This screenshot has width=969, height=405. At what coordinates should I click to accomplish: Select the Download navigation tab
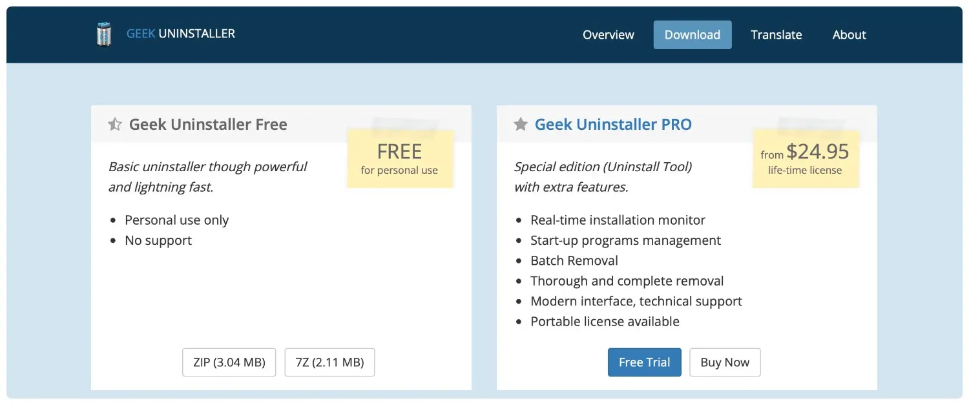[693, 35]
